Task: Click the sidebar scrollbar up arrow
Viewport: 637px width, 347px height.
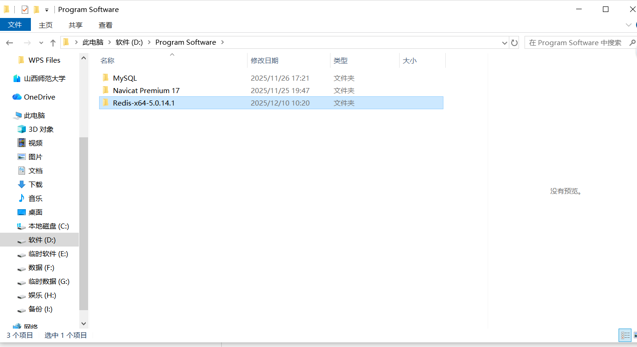Action: click(x=83, y=58)
